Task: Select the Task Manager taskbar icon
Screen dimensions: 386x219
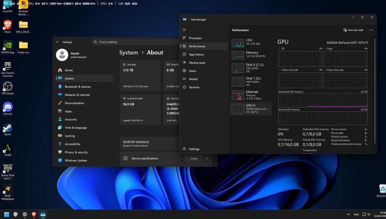Action: pyautogui.click(x=43, y=214)
